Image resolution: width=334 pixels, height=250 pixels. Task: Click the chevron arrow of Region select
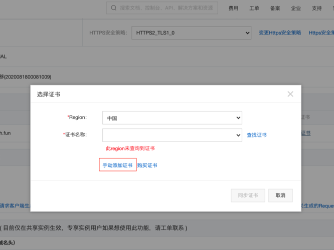click(238, 117)
